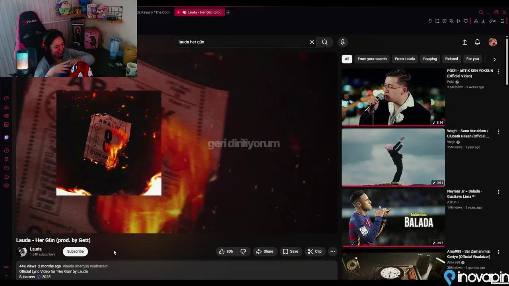Open History clock icon in sidebar

coord(6,168)
